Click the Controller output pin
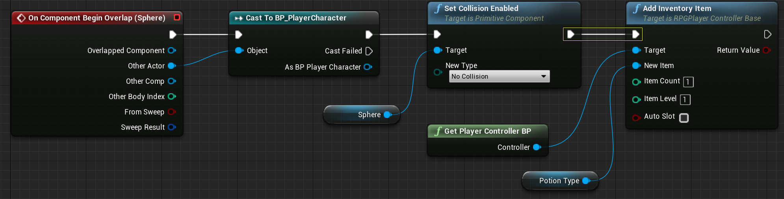Viewport: 784px width, 199px height. (537, 147)
